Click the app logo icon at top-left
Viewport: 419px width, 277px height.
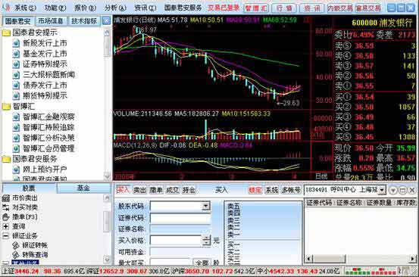pyautogui.click(x=5, y=8)
